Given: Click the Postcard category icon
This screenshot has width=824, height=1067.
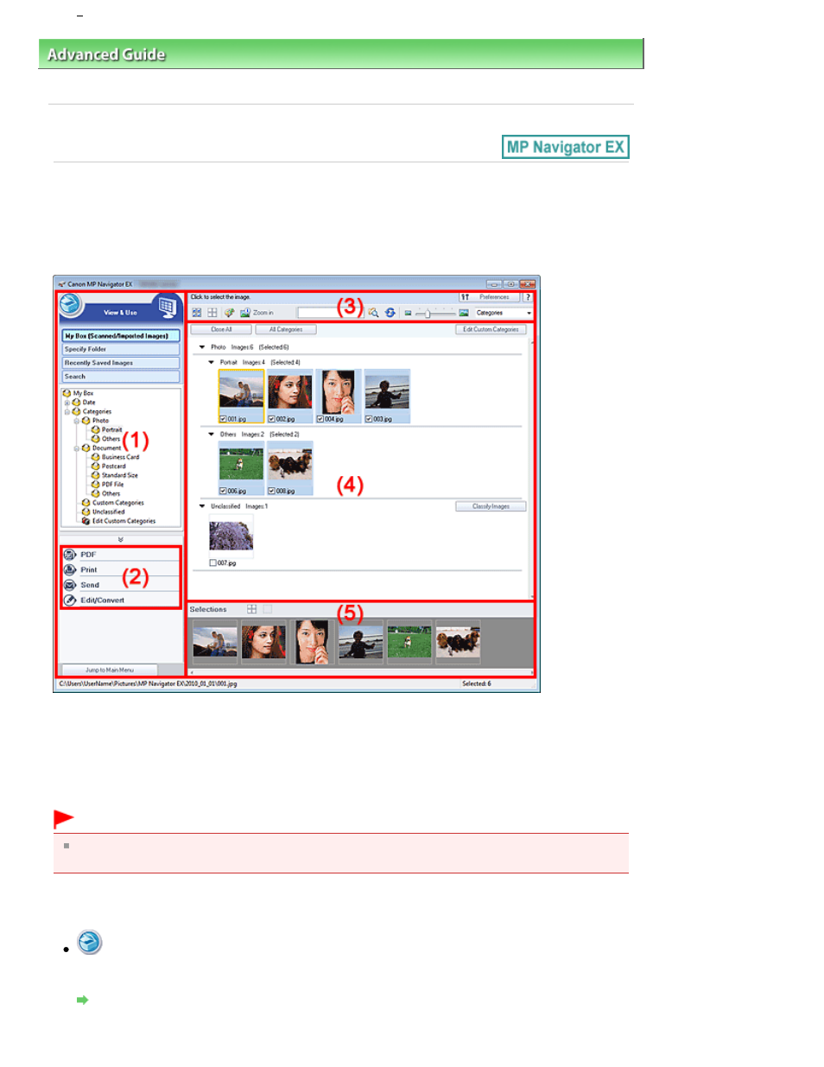Looking at the screenshot, I should click(95, 467).
